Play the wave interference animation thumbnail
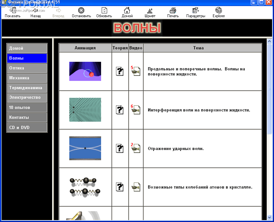Image resolution: width=274 pixels, height=222 pixels. 85,110
